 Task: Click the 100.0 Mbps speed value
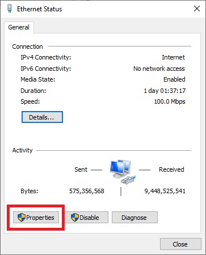click(170, 101)
